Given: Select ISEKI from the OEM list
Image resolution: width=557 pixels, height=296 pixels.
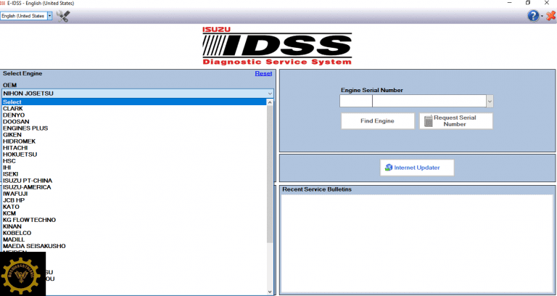Looking at the screenshot, I should point(134,174).
